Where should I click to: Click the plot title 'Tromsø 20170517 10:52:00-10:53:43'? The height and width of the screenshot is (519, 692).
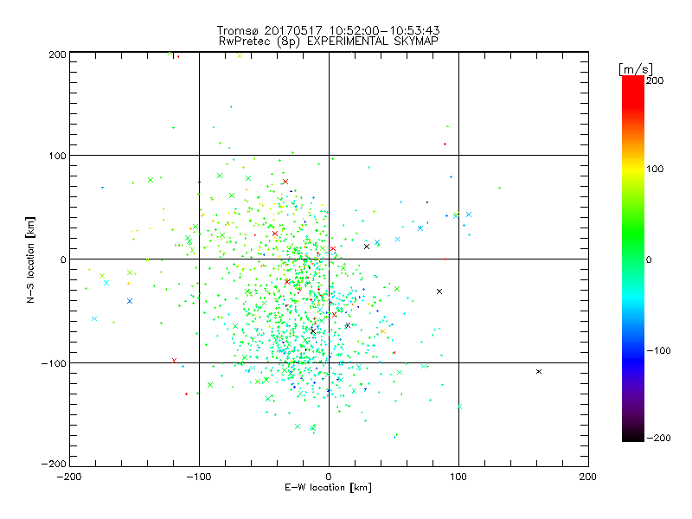tap(328, 30)
